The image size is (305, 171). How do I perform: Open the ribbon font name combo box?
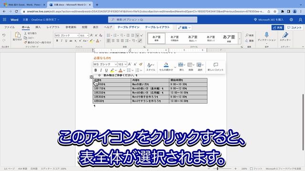[67, 36]
